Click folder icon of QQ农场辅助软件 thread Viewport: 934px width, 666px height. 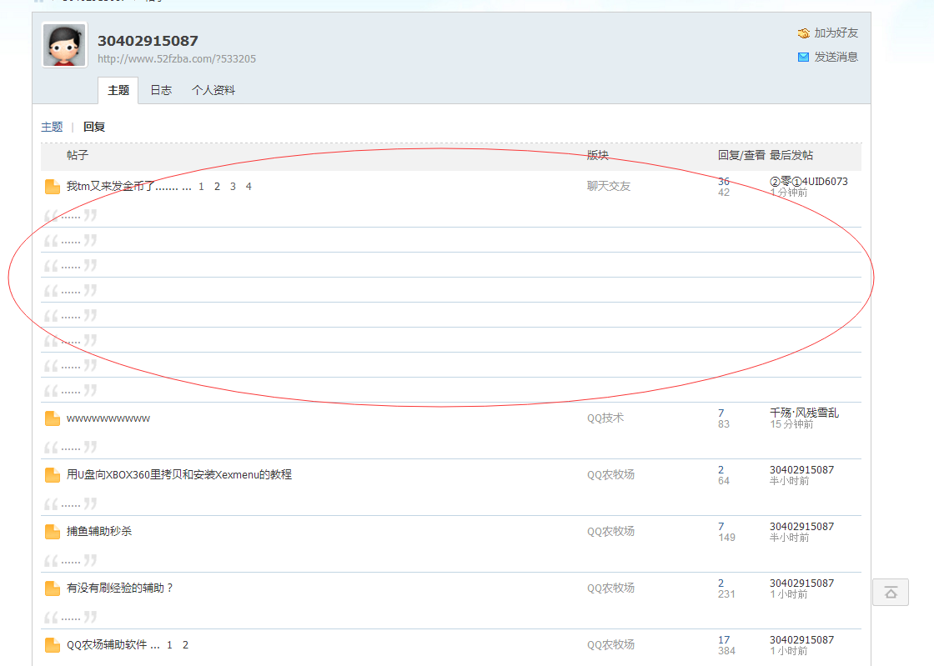tap(53, 645)
